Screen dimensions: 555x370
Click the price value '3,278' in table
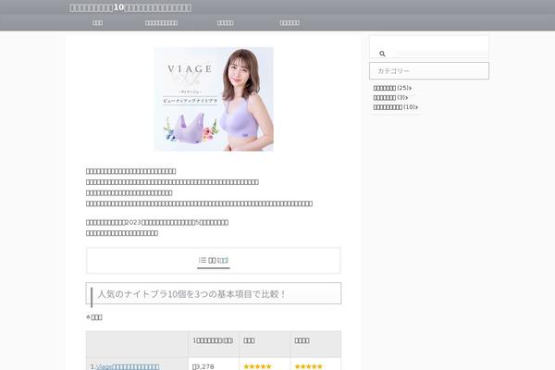pos(203,367)
